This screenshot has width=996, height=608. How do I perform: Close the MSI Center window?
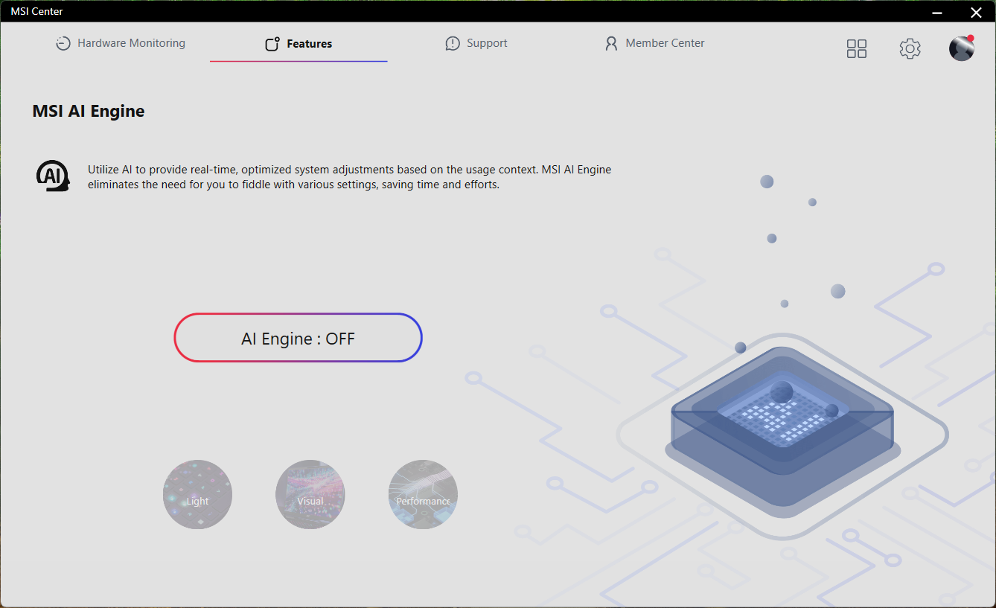(976, 11)
